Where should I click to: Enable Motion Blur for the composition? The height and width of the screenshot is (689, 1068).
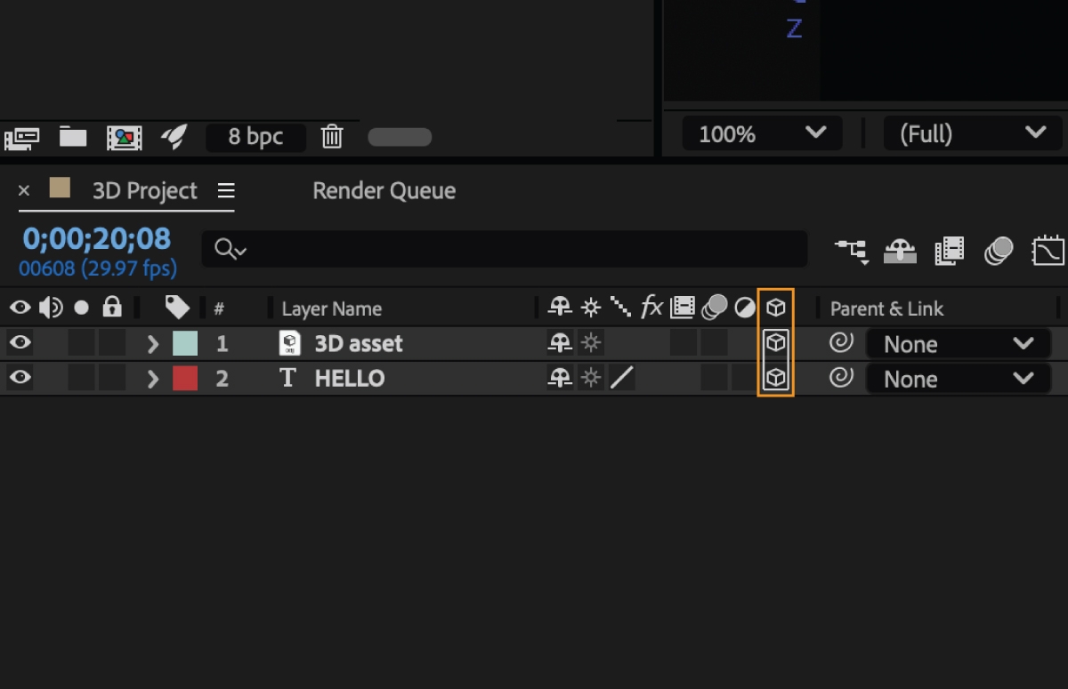(999, 252)
